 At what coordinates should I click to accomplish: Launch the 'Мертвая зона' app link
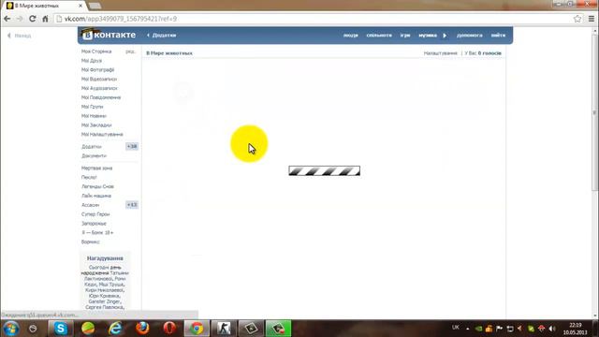click(x=96, y=168)
